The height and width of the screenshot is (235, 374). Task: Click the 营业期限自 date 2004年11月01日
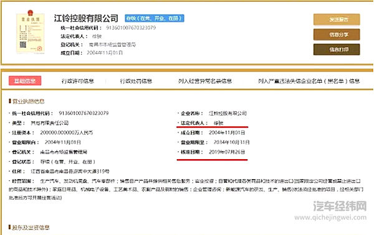click(63, 142)
